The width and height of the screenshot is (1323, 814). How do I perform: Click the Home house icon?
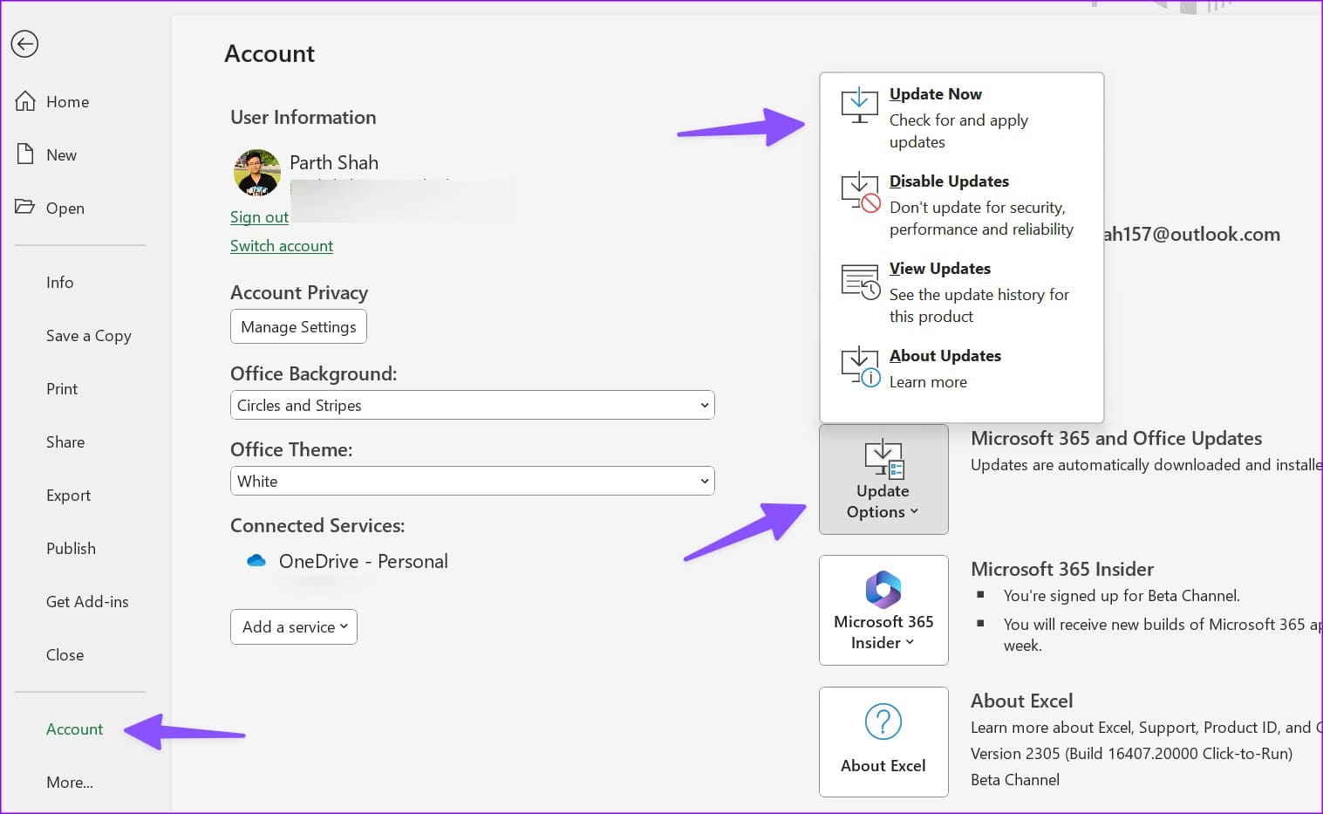[25, 101]
